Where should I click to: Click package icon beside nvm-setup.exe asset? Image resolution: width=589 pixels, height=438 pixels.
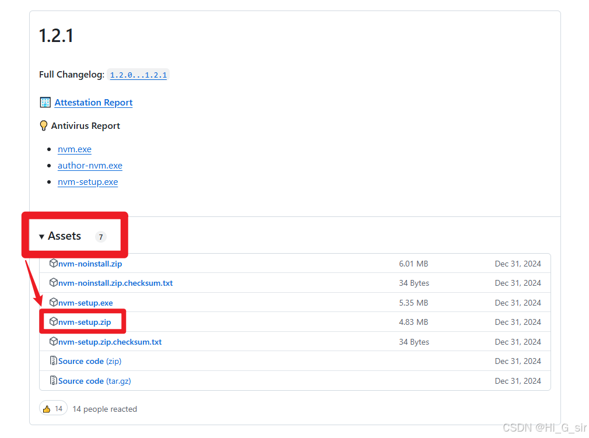(53, 302)
